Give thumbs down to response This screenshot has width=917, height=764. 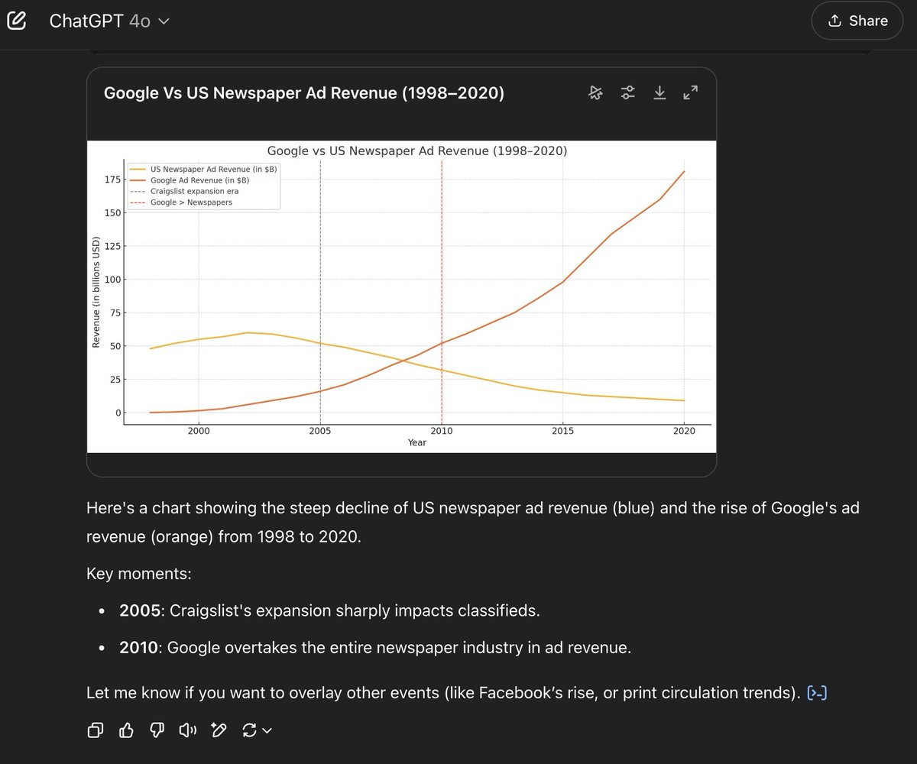click(x=157, y=731)
